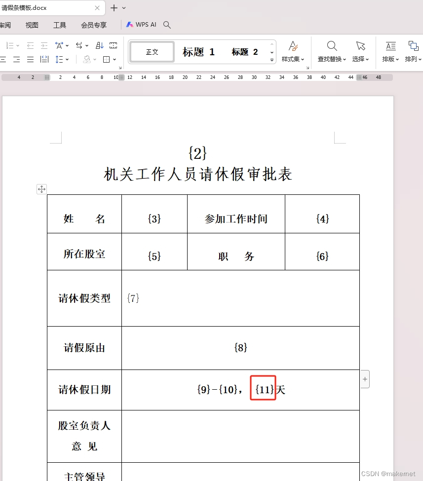Click the character scaling (Asian layout) icon
The image size is (423, 481).
pyautogui.click(x=59, y=46)
